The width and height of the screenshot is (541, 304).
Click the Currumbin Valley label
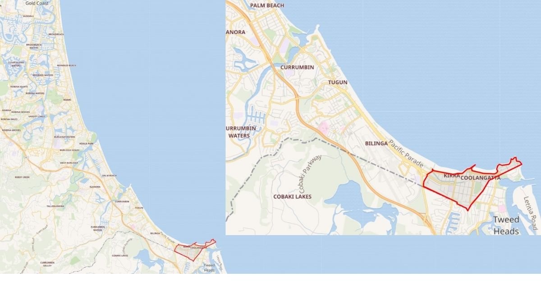pos(47,264)
